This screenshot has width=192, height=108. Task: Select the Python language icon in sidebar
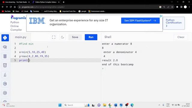point(5,38)
